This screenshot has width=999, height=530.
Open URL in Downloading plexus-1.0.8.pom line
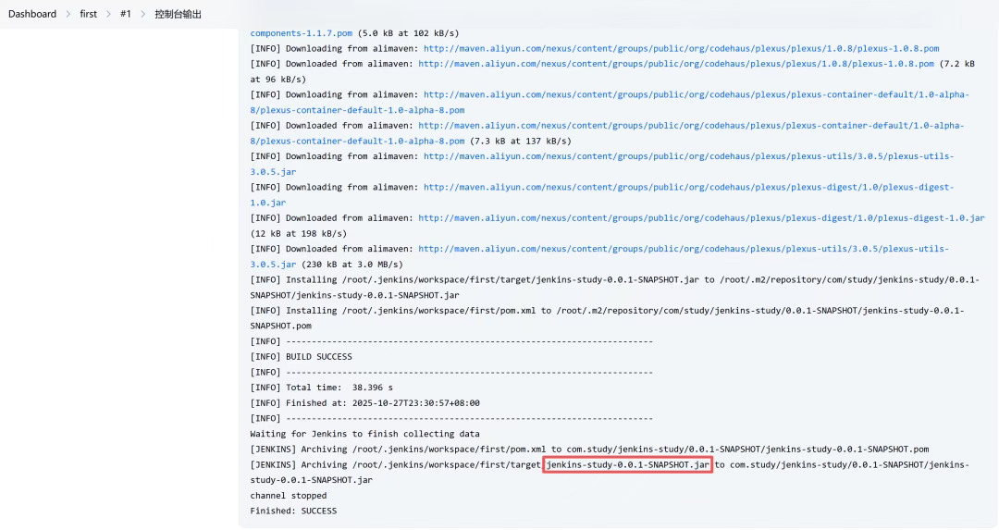click(681, 48)
